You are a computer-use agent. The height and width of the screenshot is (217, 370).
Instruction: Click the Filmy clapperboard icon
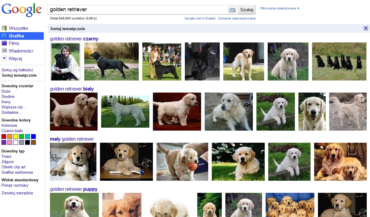(x=4, y=43)
